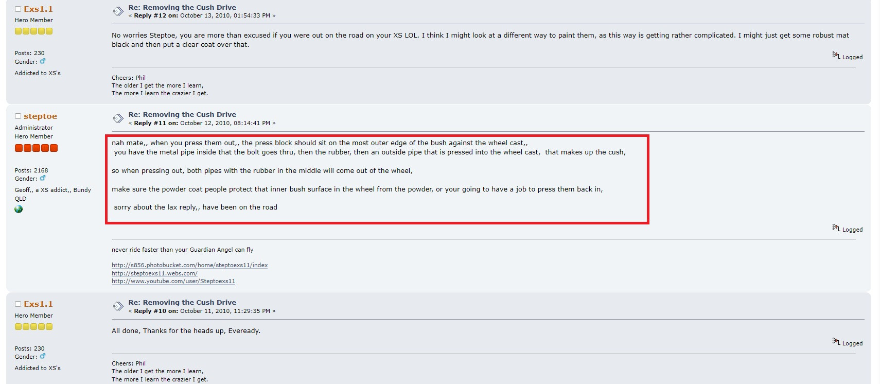Viewport: 880px width, 384px height.
Task: Click the post icon beside Reply #12 title
Action: point(118,11)
